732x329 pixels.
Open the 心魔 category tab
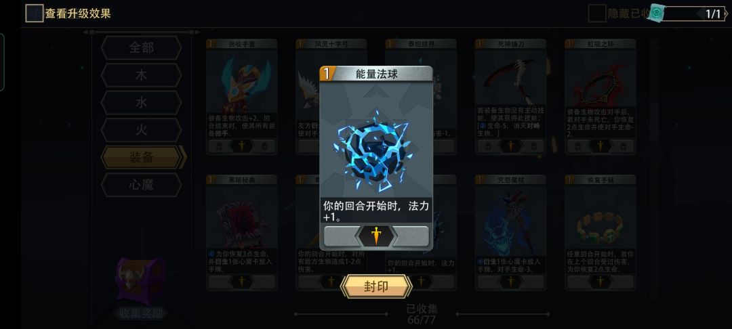tap(142, 185)
